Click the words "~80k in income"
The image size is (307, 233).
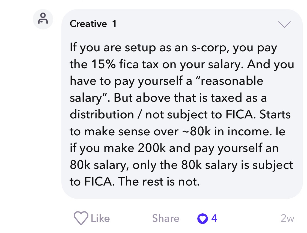[226, 132]
